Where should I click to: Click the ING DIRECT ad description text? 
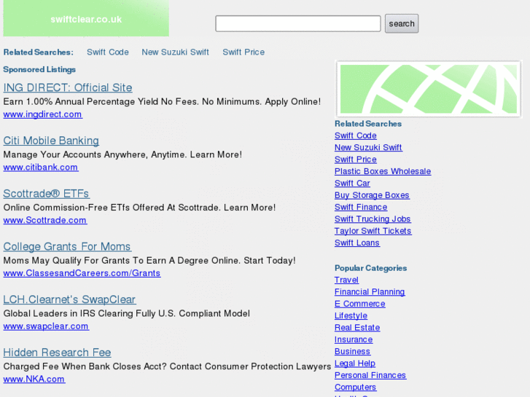[x=162, y=102]
